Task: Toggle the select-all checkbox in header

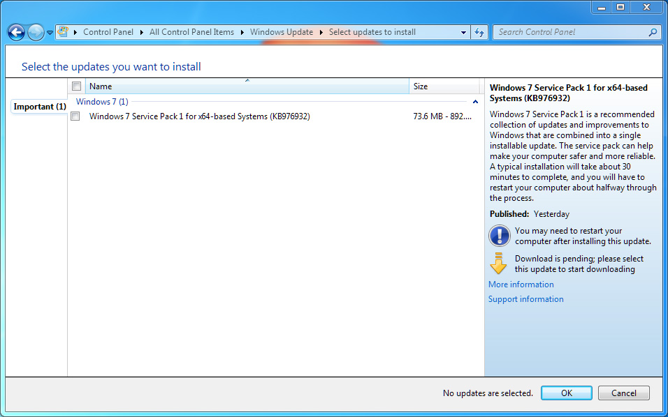Action: pos(77,86)
